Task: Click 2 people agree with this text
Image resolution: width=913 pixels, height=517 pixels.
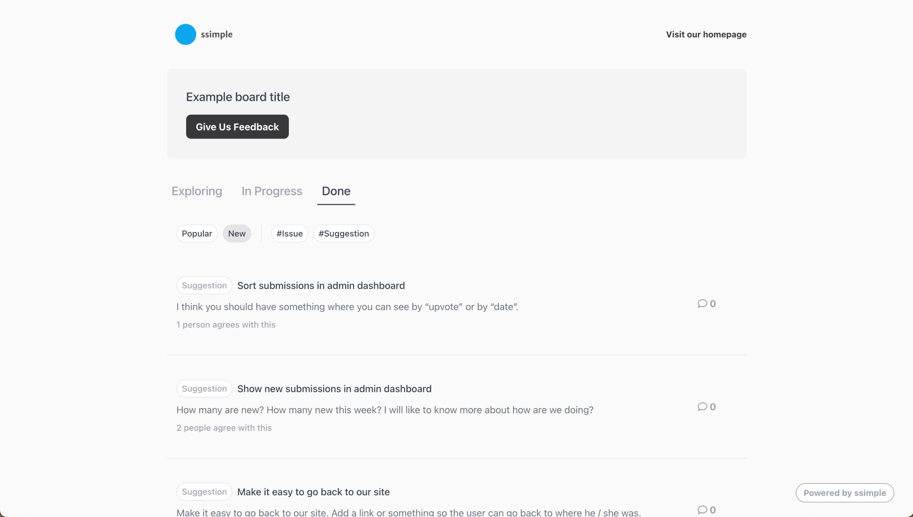Action: click(224, 428)
